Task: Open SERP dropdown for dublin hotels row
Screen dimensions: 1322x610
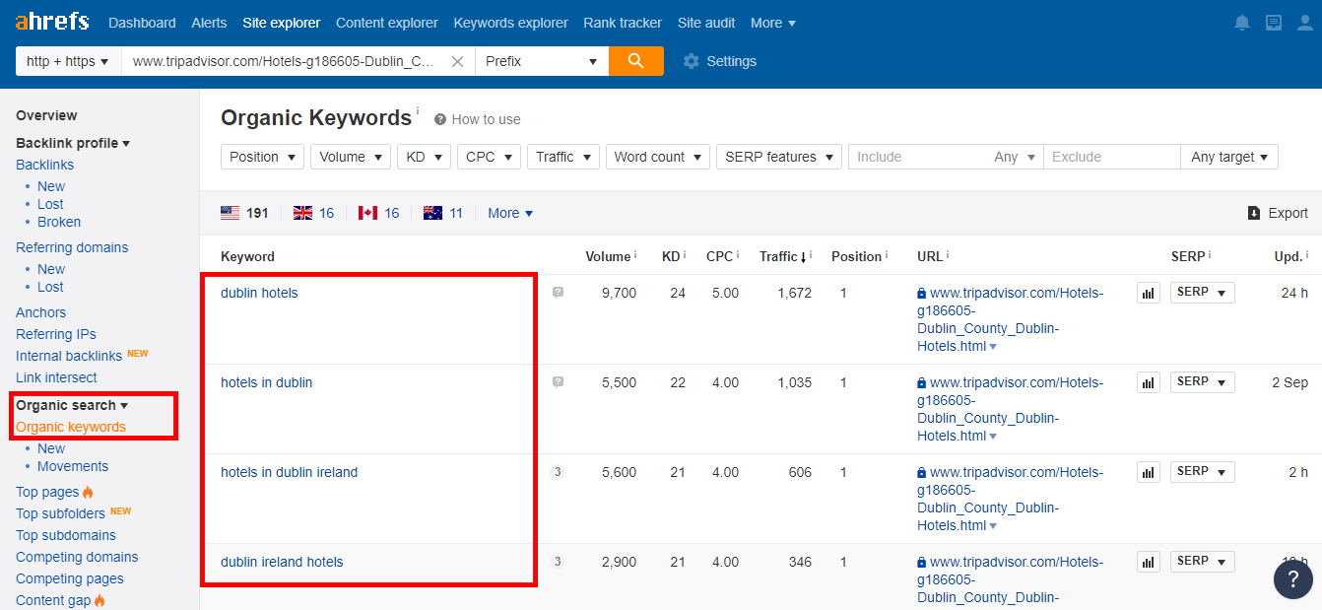Action: pos(1202,293)
